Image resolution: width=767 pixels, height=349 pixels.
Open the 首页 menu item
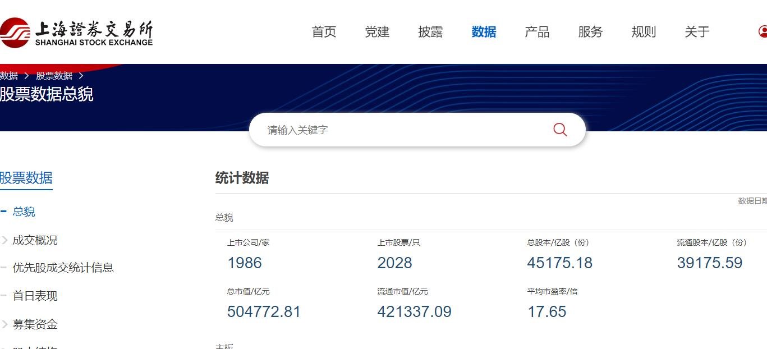[x=323, y=32]
